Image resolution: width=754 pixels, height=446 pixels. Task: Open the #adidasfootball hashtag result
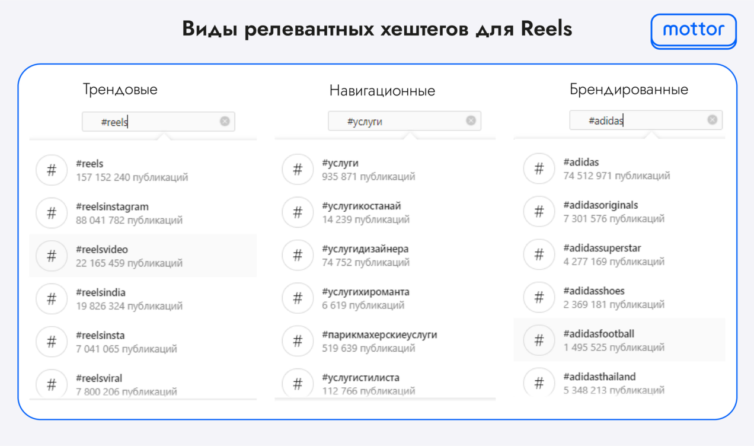click(619, 340)
